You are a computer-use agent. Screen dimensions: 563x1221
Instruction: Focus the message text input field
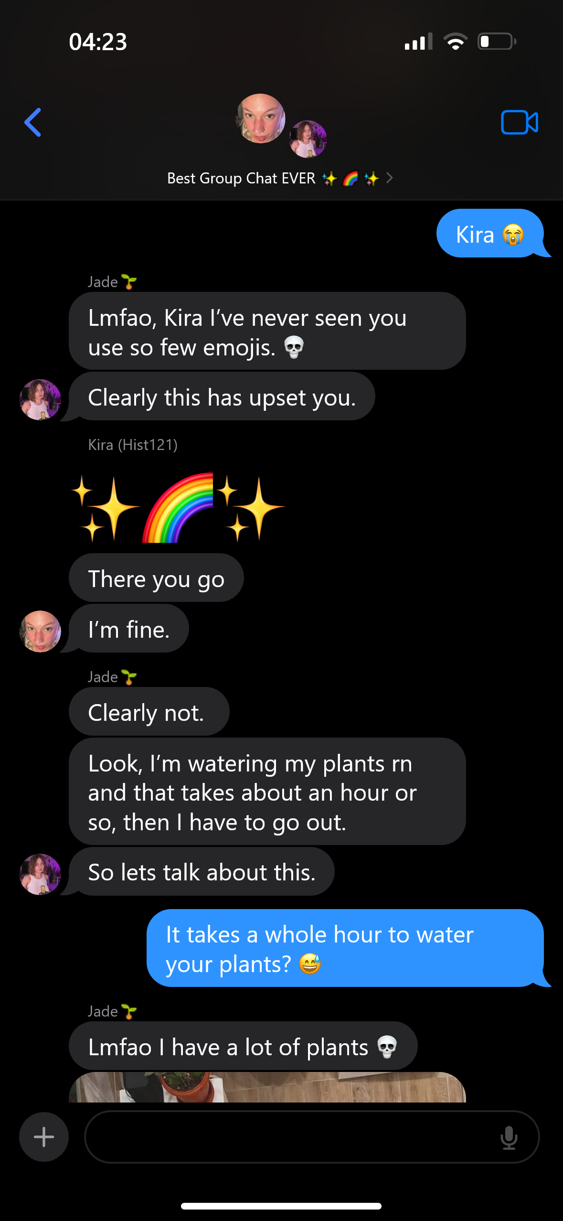click(x=312, y=1137)
